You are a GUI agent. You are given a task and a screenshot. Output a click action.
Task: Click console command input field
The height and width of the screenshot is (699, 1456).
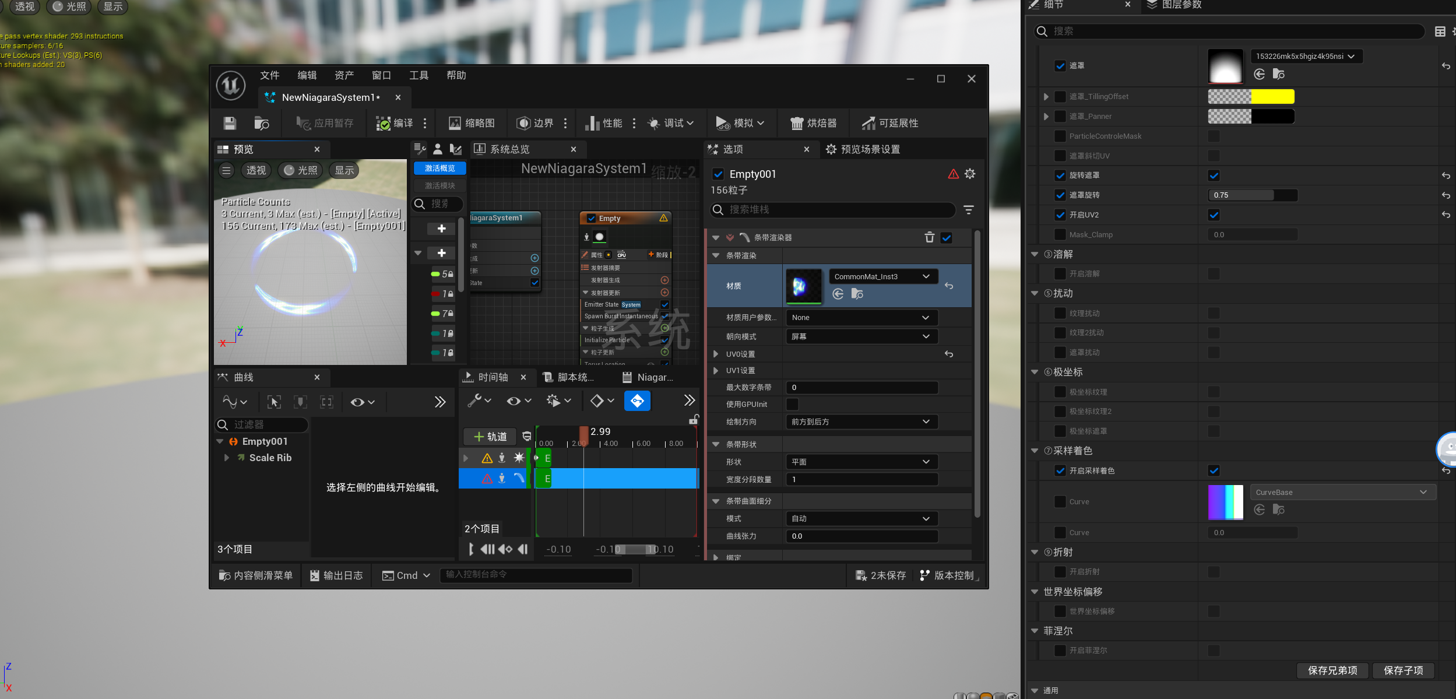pyautogui.click(x=536, y=575)
